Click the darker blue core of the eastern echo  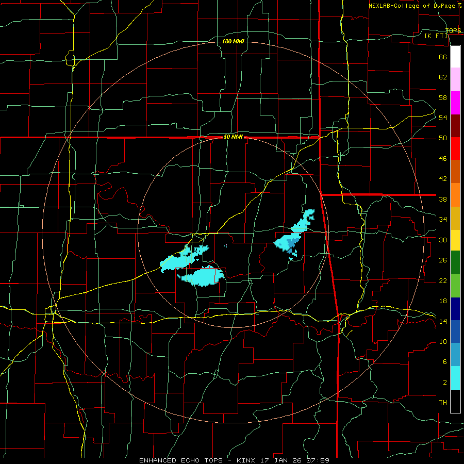(x=292, y=244)
